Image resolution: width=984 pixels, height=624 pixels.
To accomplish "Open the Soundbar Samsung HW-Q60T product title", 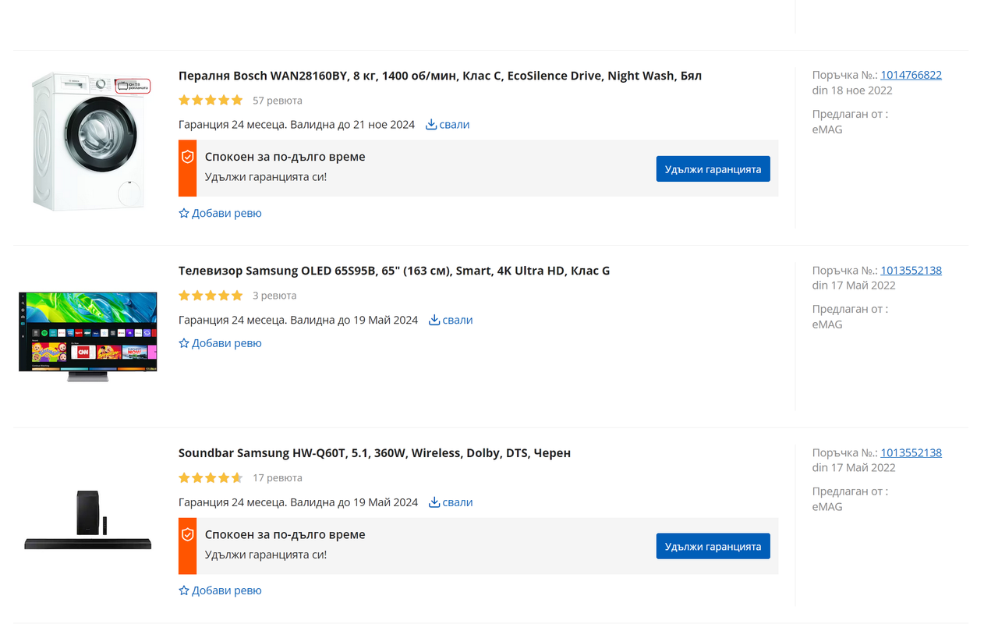I will click(x=374, y=453).
